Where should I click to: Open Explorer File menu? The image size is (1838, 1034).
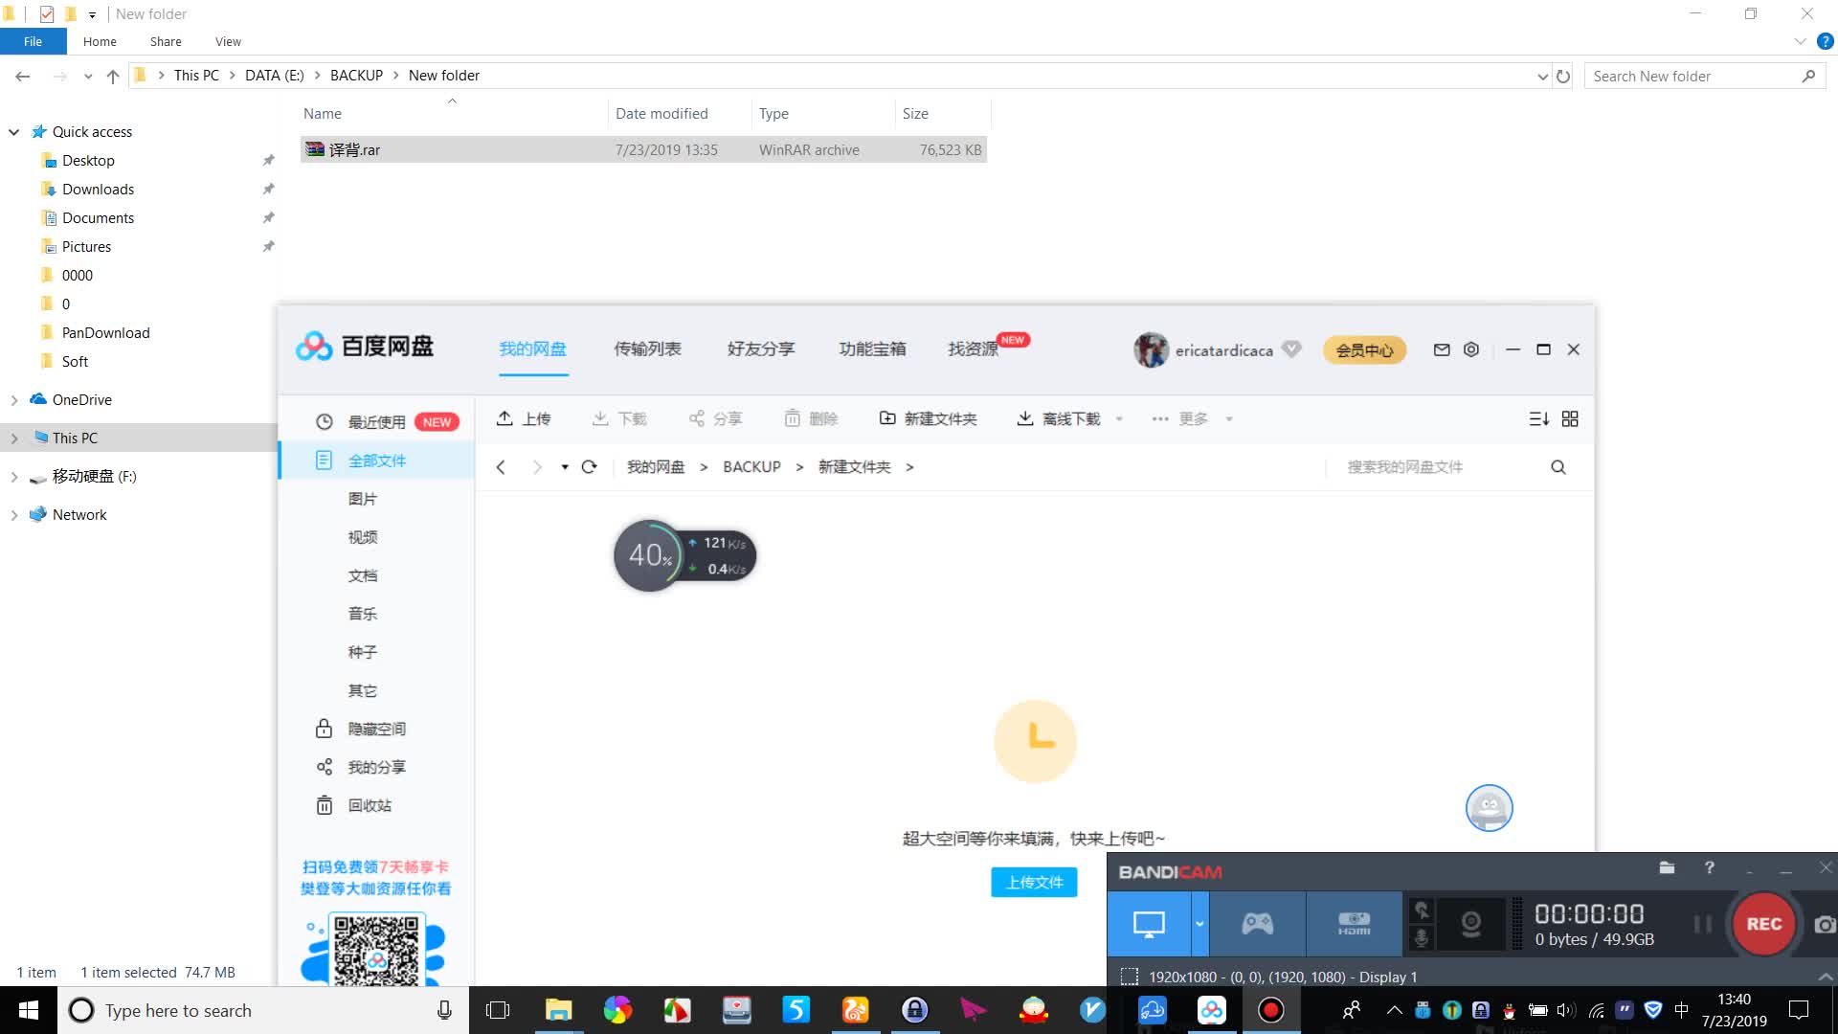[x=33, y=41]
